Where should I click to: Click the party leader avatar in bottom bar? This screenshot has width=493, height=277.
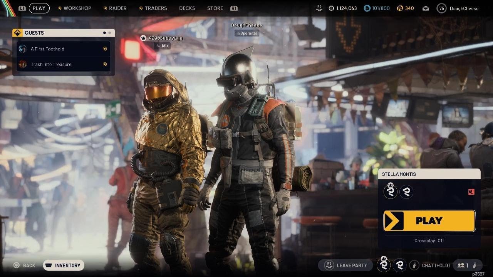pyautogui.click(x=384, y=265)
